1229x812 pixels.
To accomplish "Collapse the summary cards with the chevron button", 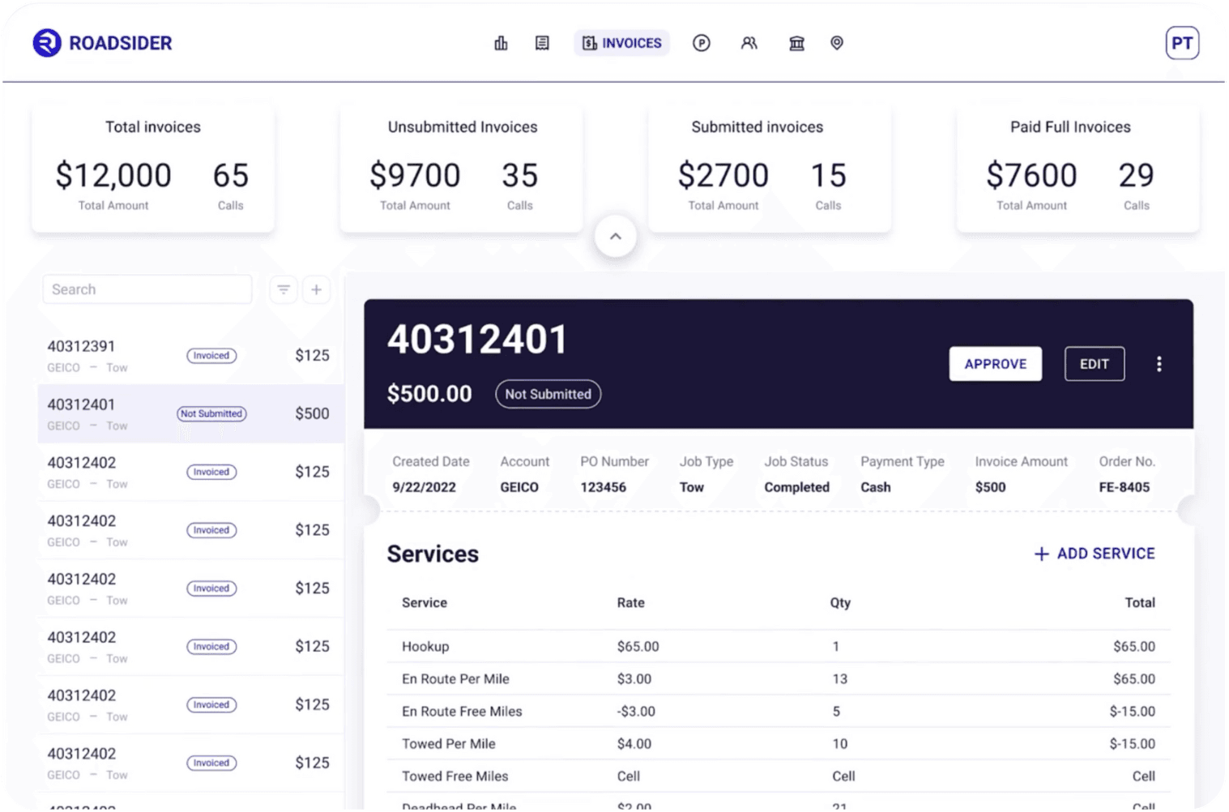I will 616,236.
